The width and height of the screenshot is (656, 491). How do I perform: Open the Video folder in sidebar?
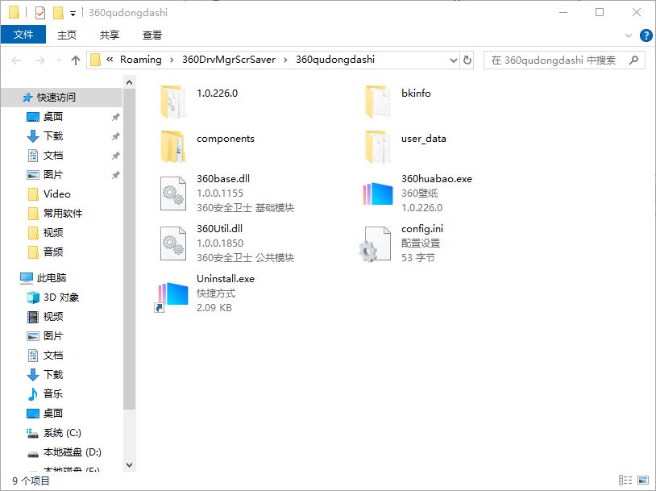coord(49,193)
